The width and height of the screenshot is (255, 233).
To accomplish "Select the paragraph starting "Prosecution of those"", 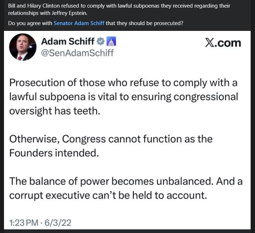I will coord(124,97).
